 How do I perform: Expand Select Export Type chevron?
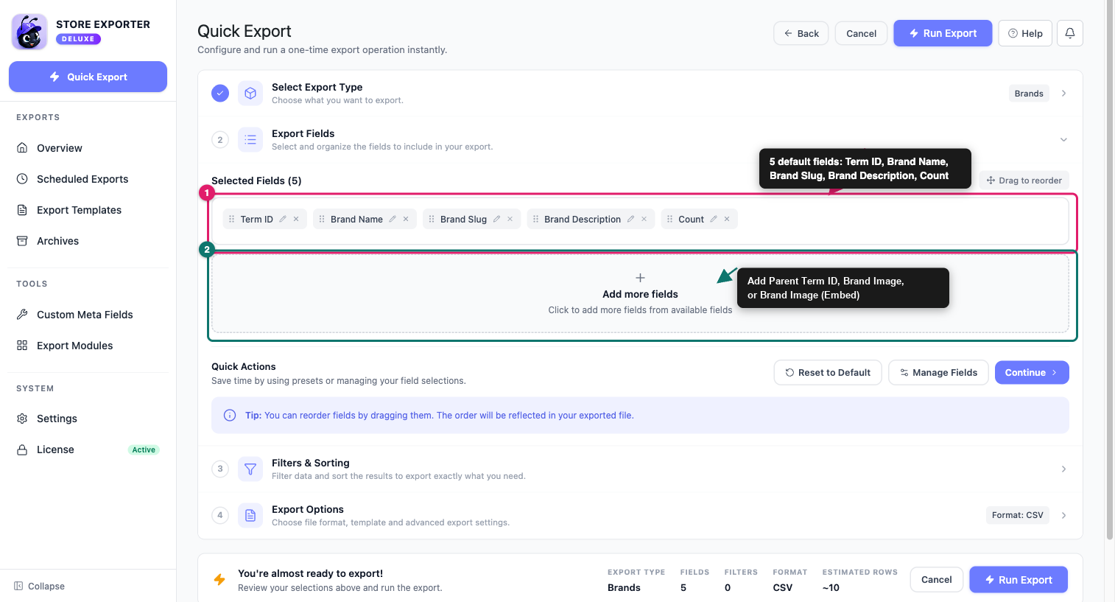pos(1063,93)
